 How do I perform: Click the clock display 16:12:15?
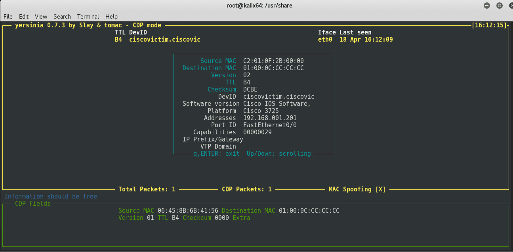click(489, 25)
